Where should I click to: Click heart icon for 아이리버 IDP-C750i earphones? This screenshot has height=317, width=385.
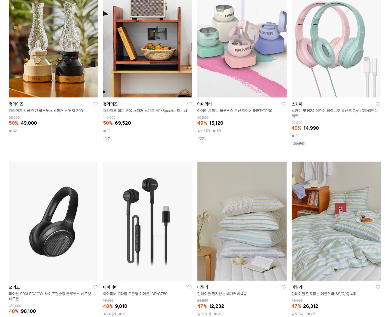tap(190, 287)
